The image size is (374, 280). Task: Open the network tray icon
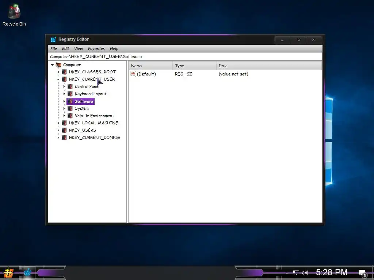(296, 273)
